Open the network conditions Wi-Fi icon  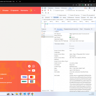point(43,13)
